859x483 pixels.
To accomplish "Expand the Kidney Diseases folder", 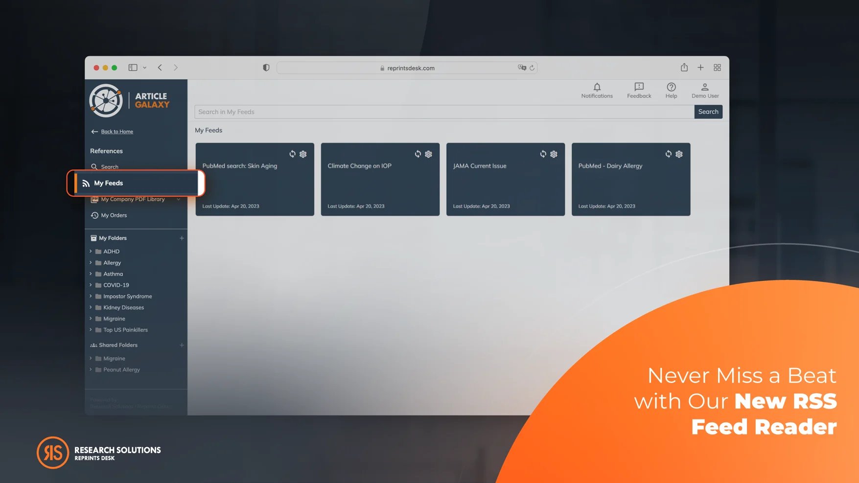I will pos(91,307).
